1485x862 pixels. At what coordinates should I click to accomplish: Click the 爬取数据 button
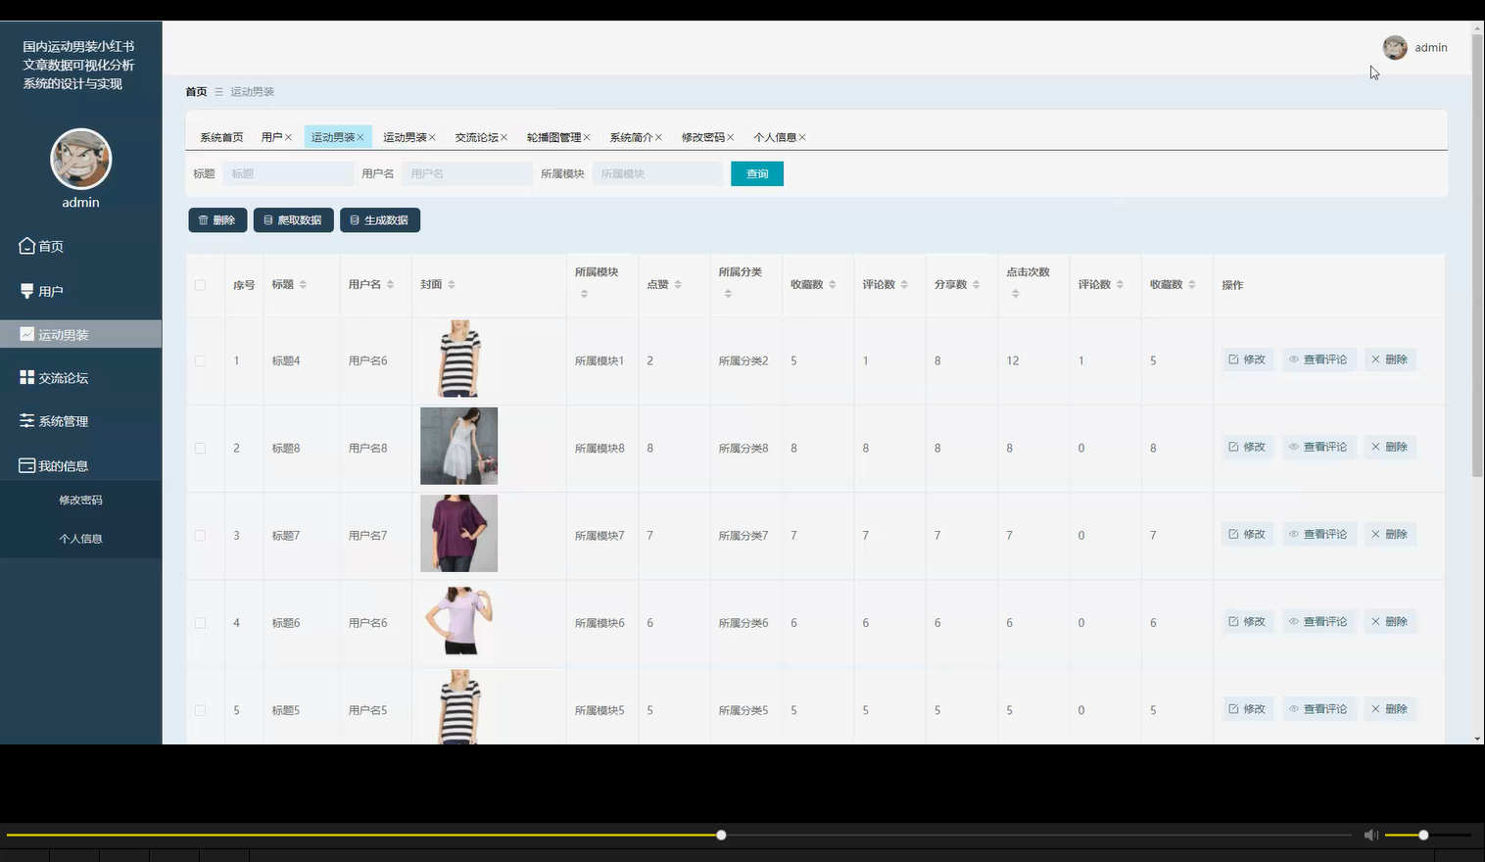[293, 220]
